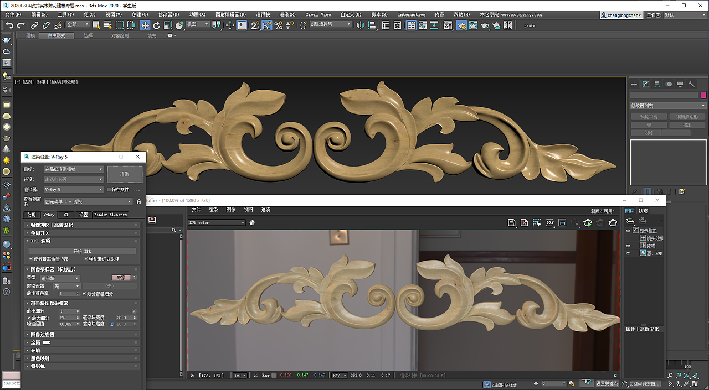
Task: Click the 专家 expert mode button
Action: pyautogui.click(x=121, y=278)
